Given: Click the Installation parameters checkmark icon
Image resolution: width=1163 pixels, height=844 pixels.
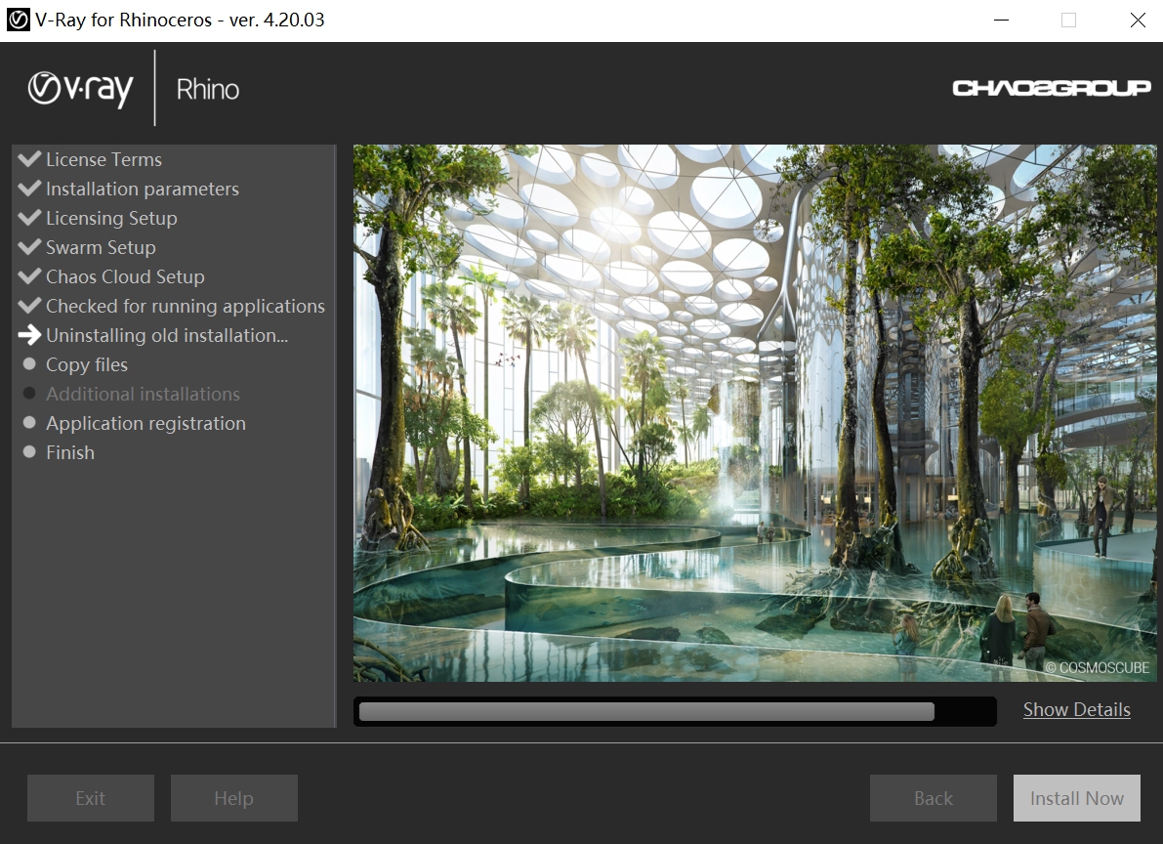Looking at the screenshot, I should [29, 189].
